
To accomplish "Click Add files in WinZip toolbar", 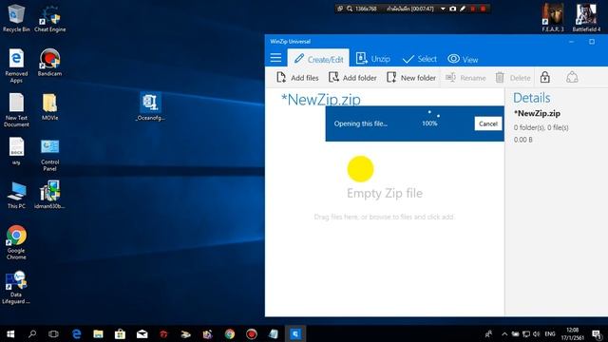I will click(297, 78).
